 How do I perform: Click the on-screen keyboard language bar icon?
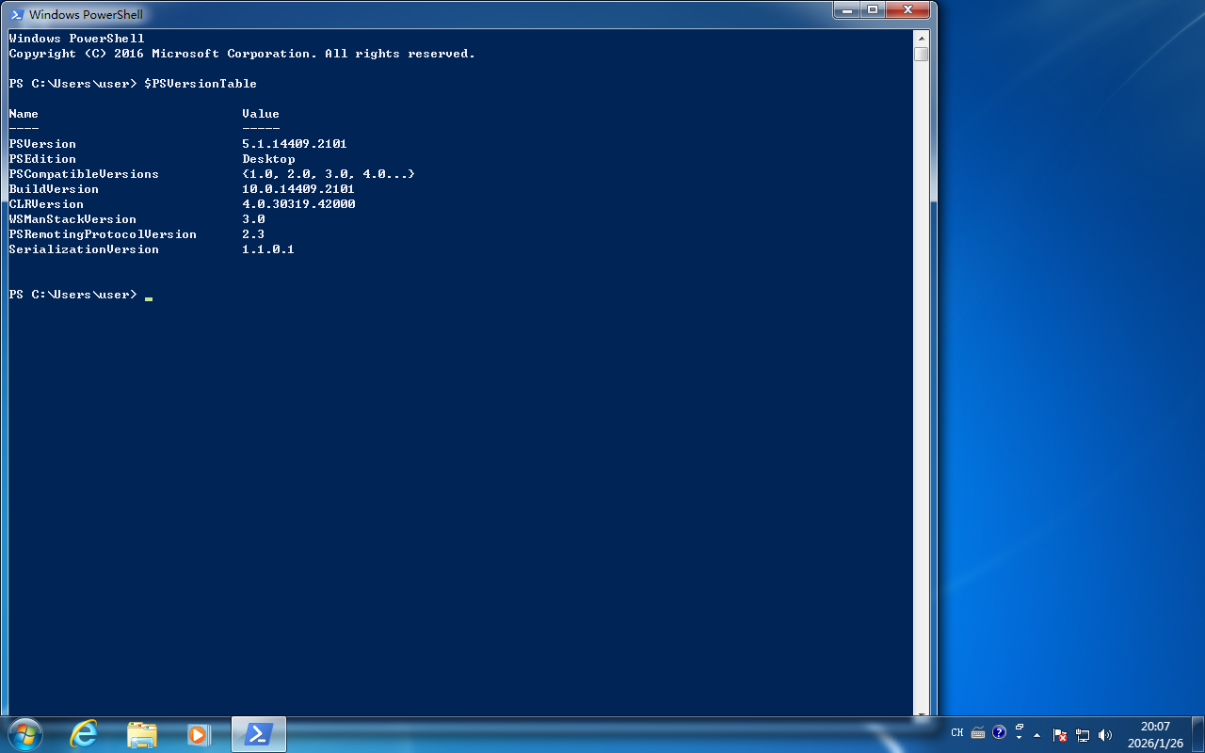[x=978, y=732]
